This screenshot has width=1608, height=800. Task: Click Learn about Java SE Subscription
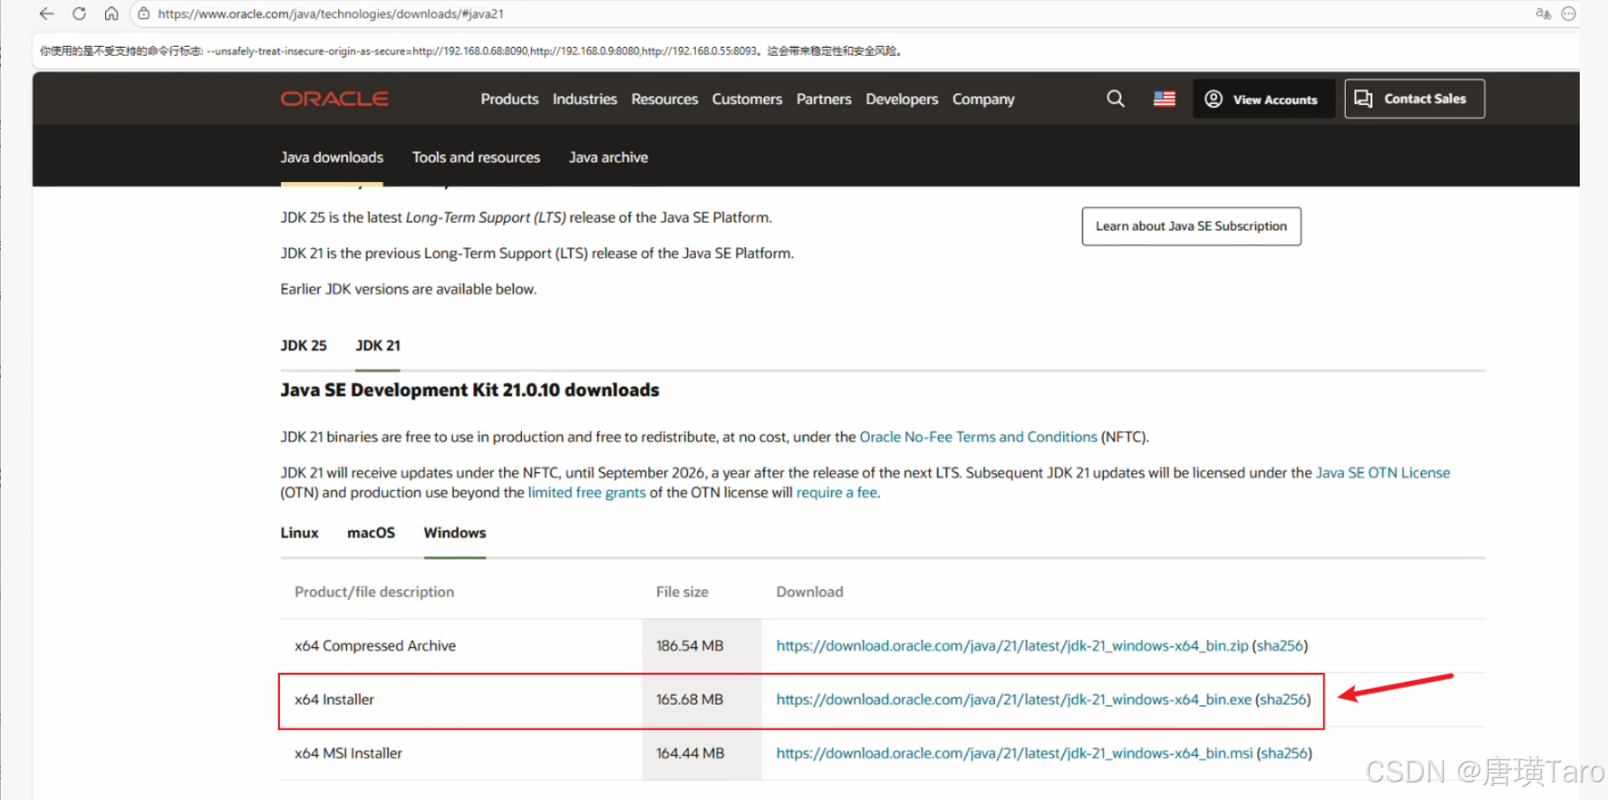[x=1191, y=226]
